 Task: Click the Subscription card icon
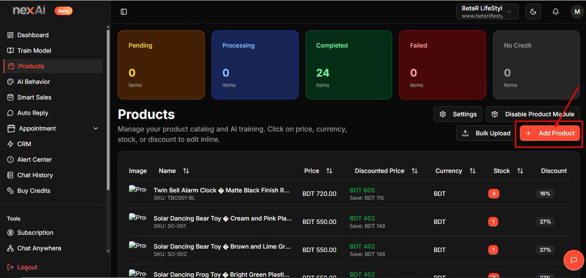[10, 233]
